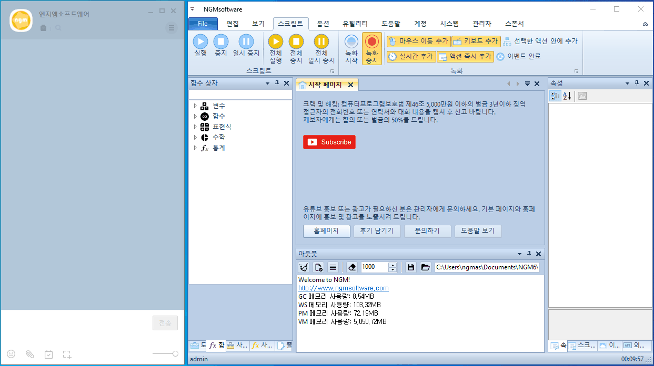Switch to the 도움말 ribbon tab
This screenshot has height=366, width=654.
391,24
